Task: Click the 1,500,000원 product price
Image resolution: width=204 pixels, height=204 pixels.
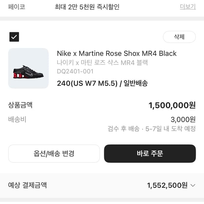Action: click(x=172, y=105)
